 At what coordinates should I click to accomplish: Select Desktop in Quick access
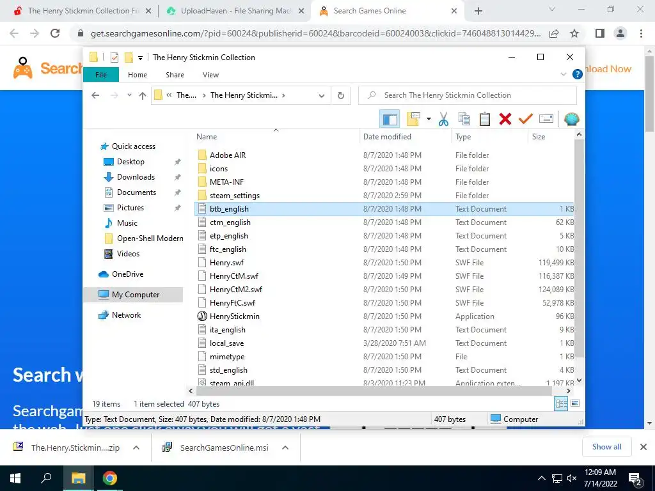pos(130,162)
